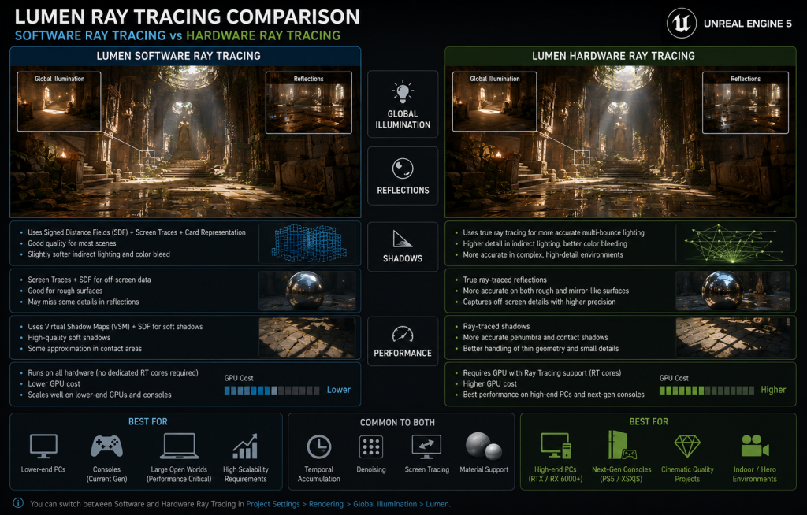This screenshot has width=807, height=515.
Task: Click "Lower GPU cost" bullet text
Action: (x=54, y=383)
